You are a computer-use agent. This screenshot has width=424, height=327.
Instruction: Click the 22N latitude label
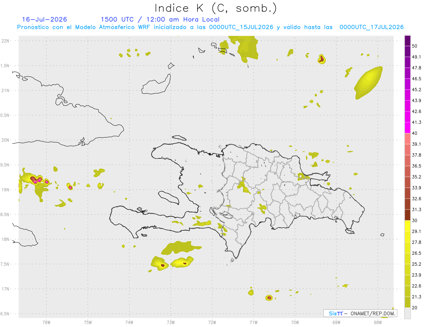coord(6,41)
